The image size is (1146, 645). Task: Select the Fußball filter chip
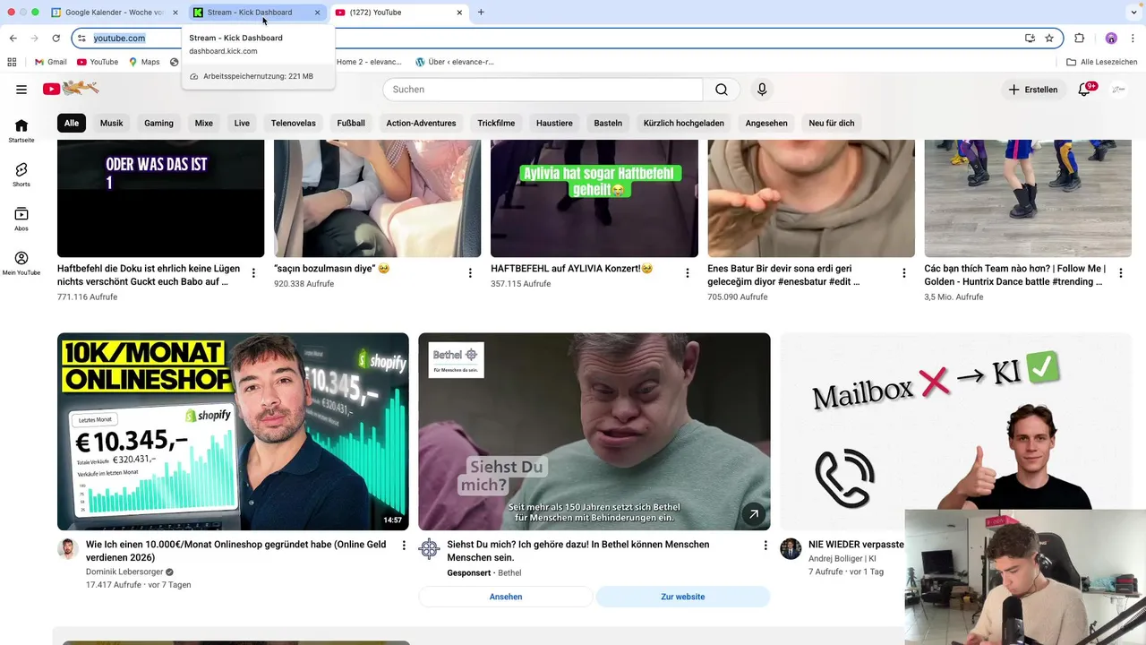click(351, 123)
